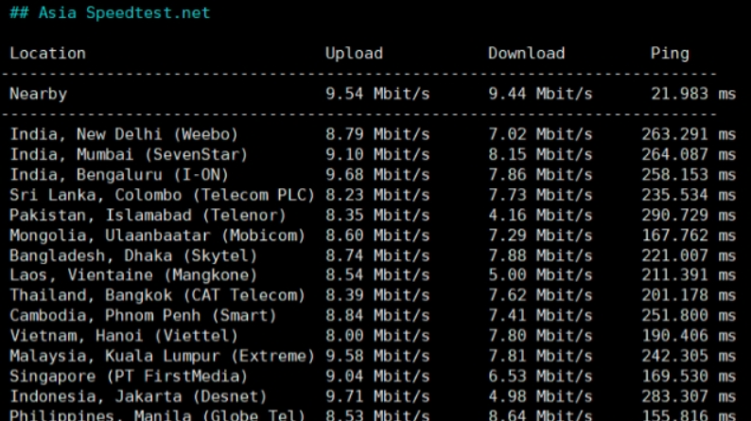Click Jakarta download 4.98 Mbit/s
Image resolution: width=751 pixels, height=421 pixels.
coord(540,396)
